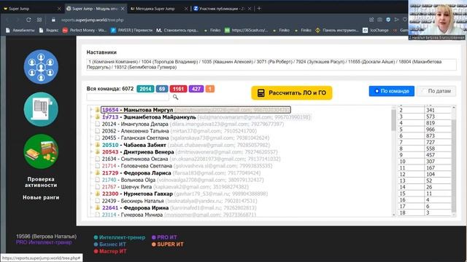Click the folder icon beside Федорова Лариса
The image size is (467, 262).
point(97,173)
